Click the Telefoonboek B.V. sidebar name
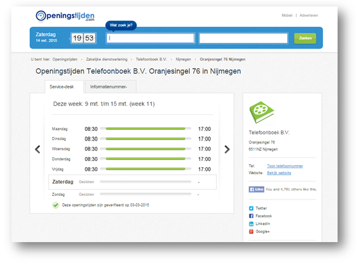Screen dimensions: 357x268 click(269, 133)
